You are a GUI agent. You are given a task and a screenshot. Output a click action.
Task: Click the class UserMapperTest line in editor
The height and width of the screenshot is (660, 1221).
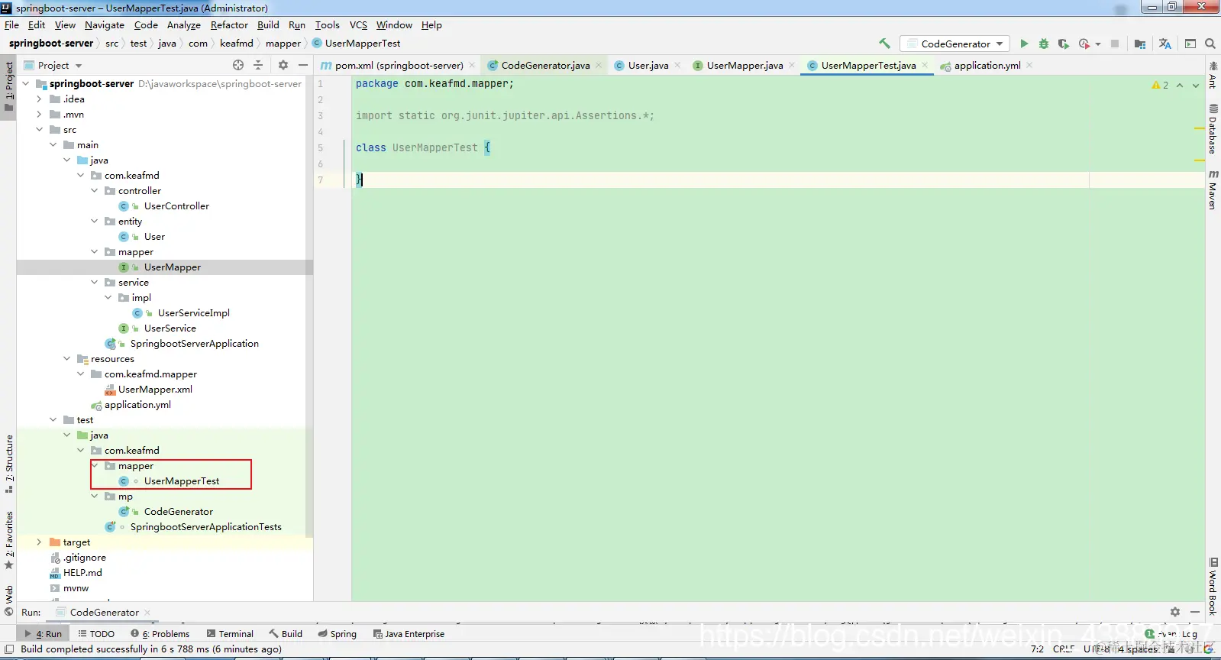coord(423,147)
